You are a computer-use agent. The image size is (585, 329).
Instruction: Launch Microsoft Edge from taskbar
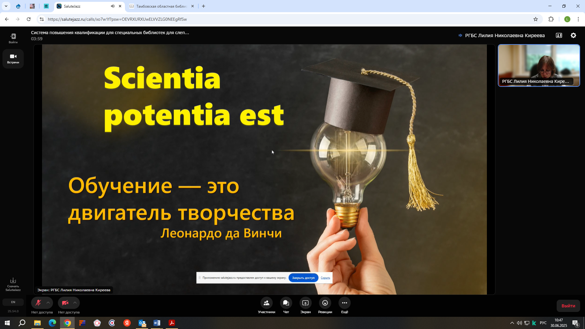pyautogui.click(x=52, y=323)
